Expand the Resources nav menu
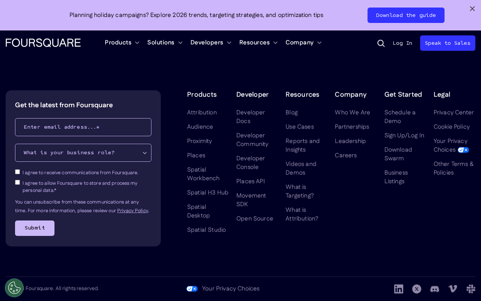This screenshot has width=481, height=301. (x=259, y=43)
